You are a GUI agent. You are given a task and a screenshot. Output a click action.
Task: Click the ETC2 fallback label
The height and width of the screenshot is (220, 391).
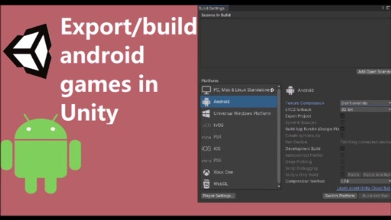tap(298, 109)
